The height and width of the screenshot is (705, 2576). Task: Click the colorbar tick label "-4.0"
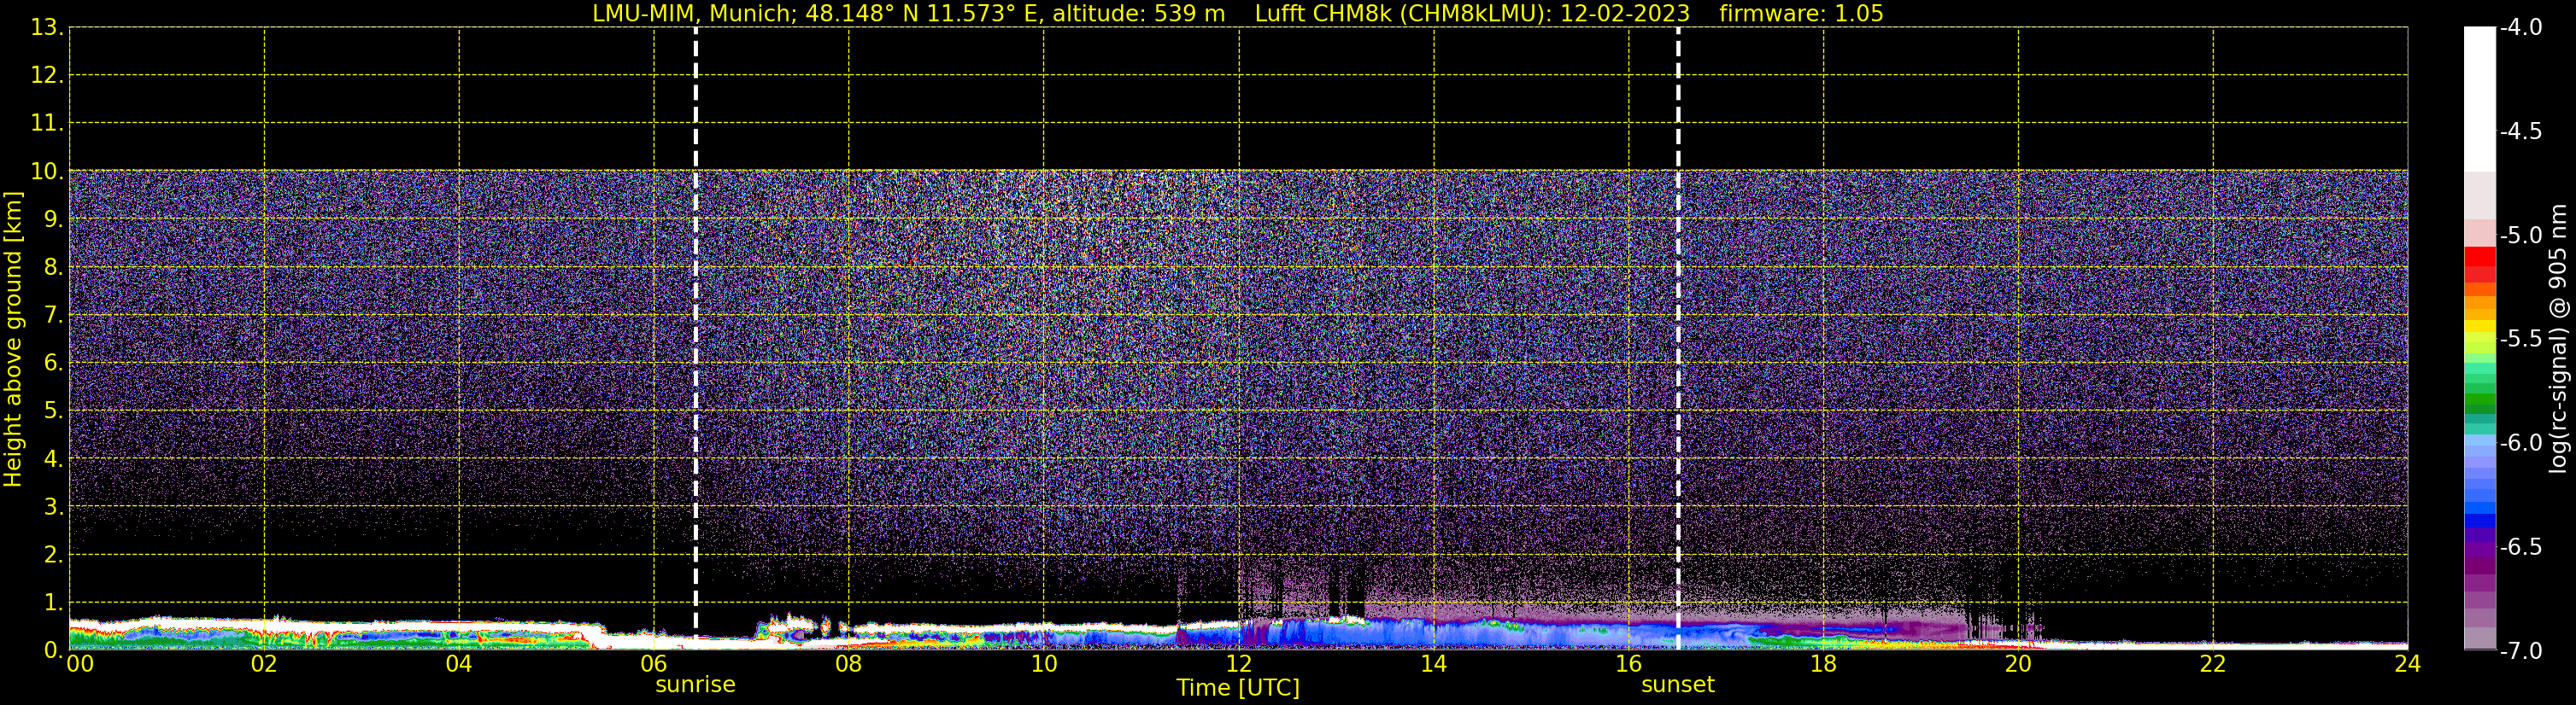[x=2520, y=28]
